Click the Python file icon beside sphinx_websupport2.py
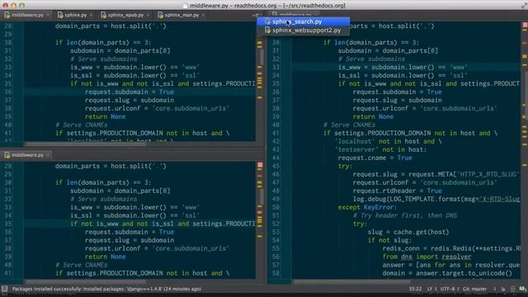Image resolution: width=528 pixels, height=297 pixels. (267, 31)
